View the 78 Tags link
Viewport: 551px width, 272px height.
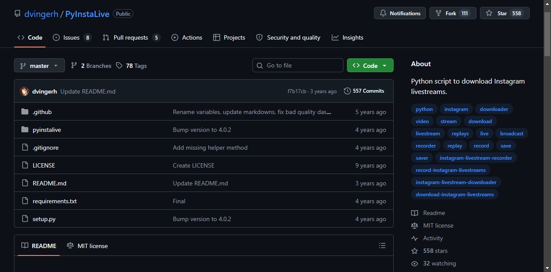131,66
